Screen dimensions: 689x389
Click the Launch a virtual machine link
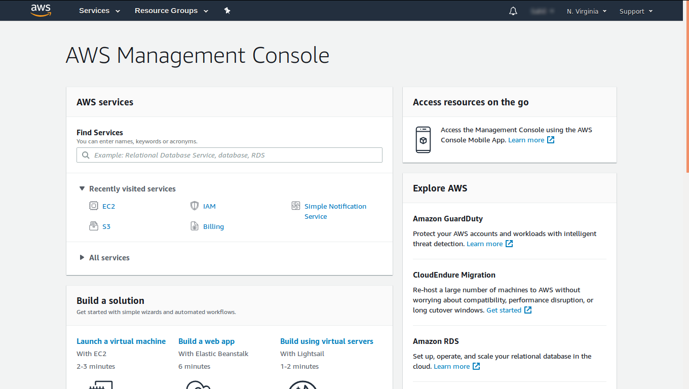coord(121,341)
